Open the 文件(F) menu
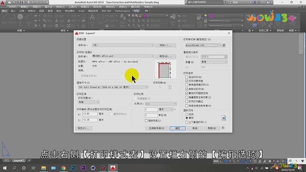Screen dimensions: 306x172 13,7
